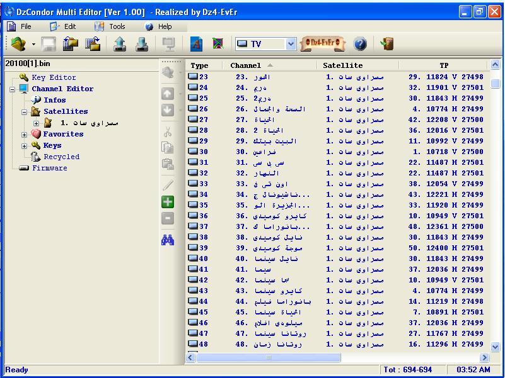Click TP value 11901 V 27501
Image resolution: width=505 pixels, height=378 pixels.
pyautogui.click(x=455, y=87)
